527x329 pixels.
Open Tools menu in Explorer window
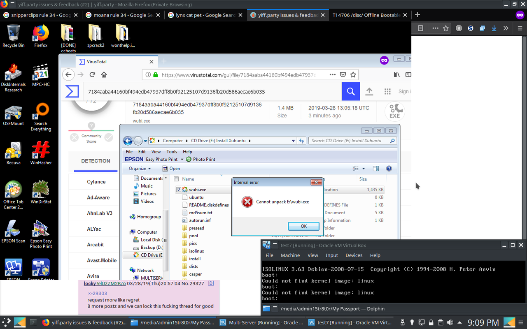click(x=172, y=151)
